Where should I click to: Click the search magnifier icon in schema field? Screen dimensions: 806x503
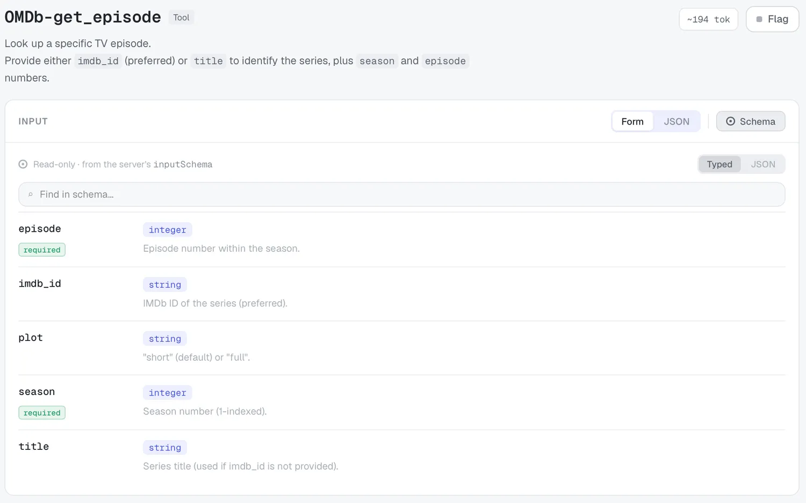coord(31,194)
